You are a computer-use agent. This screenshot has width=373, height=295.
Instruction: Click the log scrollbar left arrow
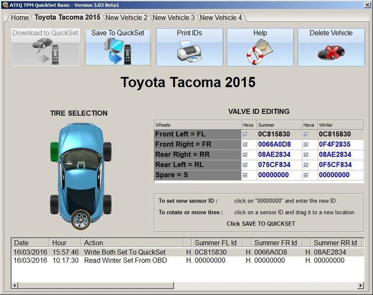click(x=15, y=285)
